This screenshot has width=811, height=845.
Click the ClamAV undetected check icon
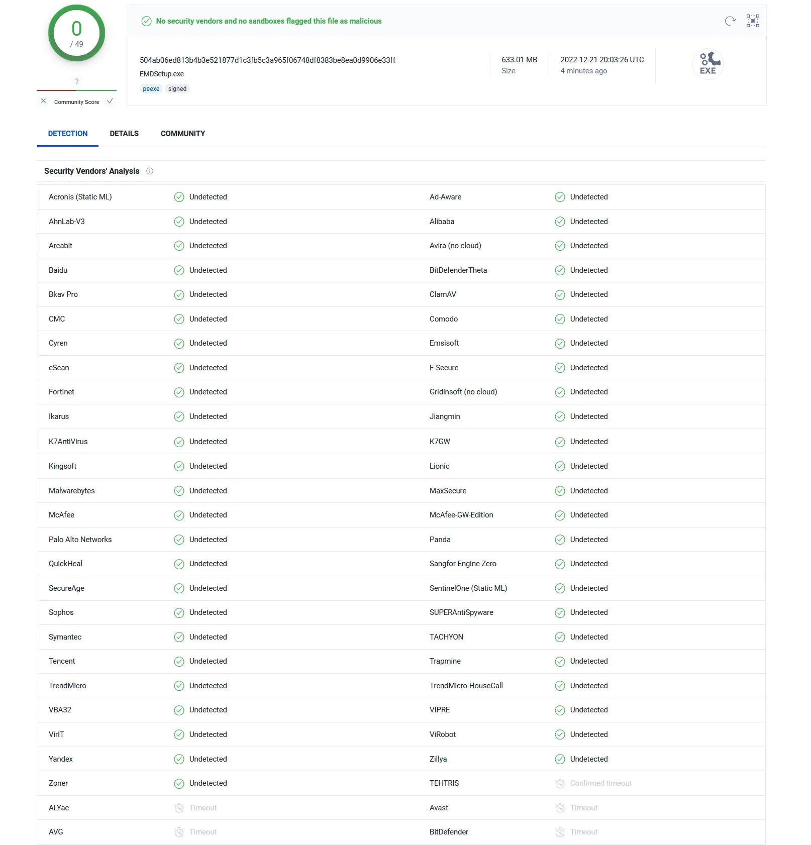(560, 294)
